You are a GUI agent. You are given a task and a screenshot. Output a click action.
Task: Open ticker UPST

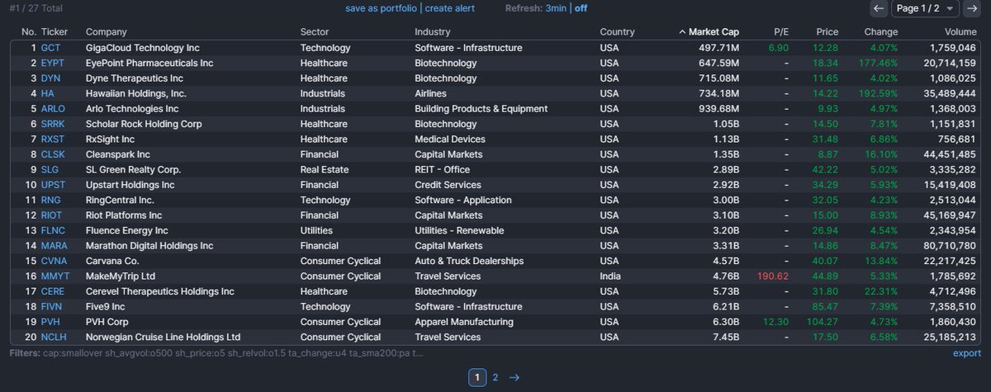(53, 185)
